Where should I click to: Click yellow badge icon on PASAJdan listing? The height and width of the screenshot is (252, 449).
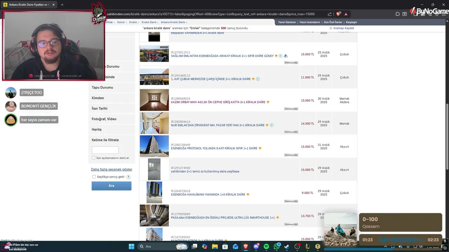click(x=277, y=218)
